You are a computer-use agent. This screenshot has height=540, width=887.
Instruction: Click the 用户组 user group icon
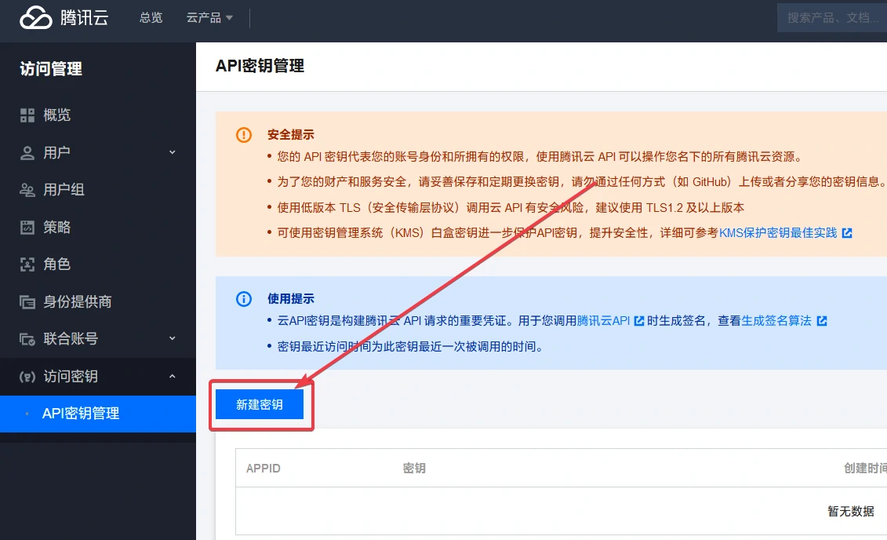coord(27,190)
